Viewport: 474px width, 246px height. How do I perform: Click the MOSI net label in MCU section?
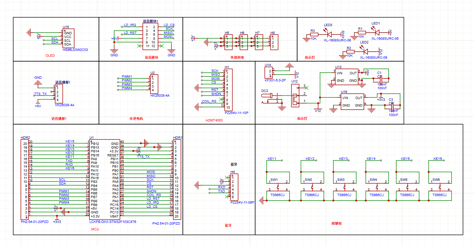(x=151, y=172)
